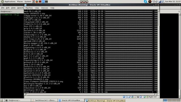Viewport: 181px width, 102px height.
Task: Click the VM horizontal scrollbar track
Action: click(x=90, y=94)
